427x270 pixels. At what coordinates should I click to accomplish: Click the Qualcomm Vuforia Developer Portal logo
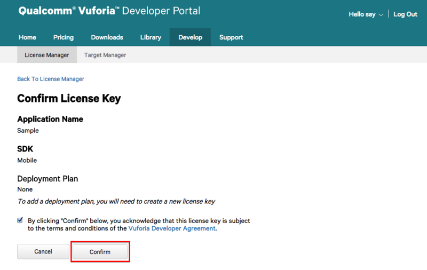pos(109,11)
